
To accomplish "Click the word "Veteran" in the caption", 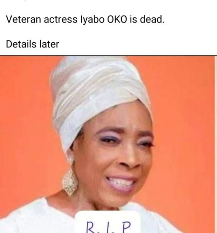I will tap(23, 19).
